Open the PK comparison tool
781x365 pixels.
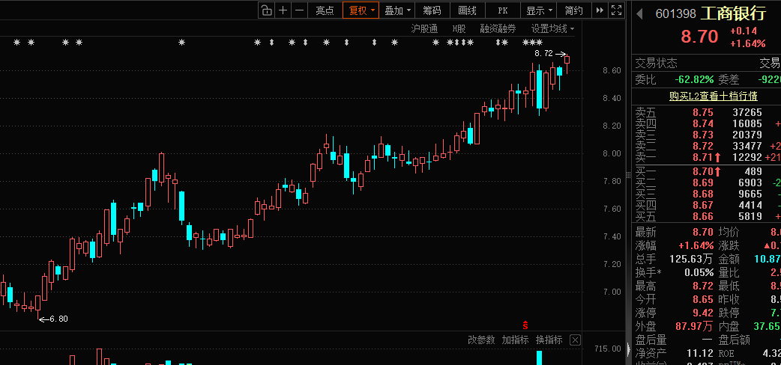tap(503, 10)
